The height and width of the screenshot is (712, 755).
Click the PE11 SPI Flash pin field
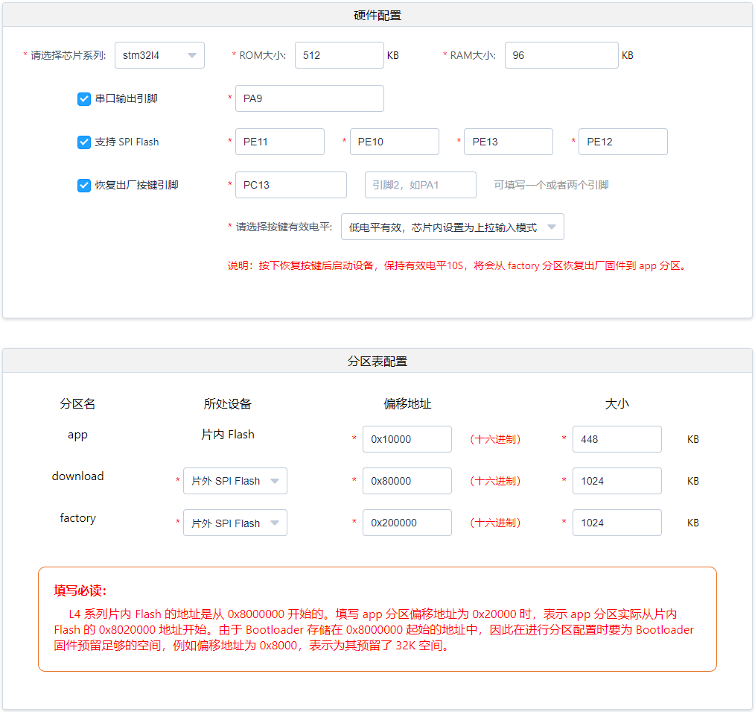[279, 142]
